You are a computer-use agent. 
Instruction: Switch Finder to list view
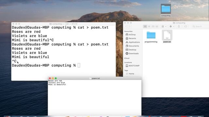[149, 26]
